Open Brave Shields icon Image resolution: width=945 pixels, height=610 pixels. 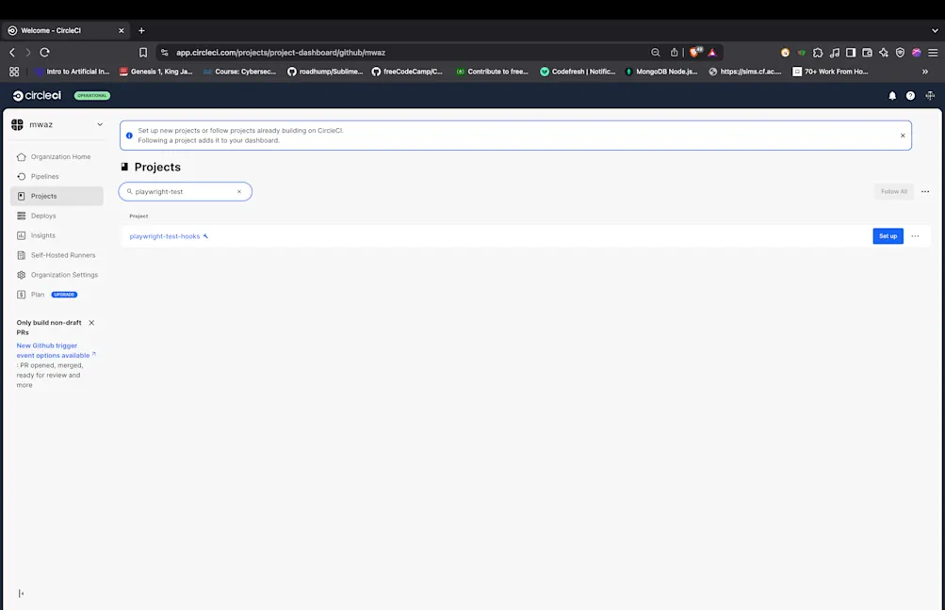pos(696,53)
